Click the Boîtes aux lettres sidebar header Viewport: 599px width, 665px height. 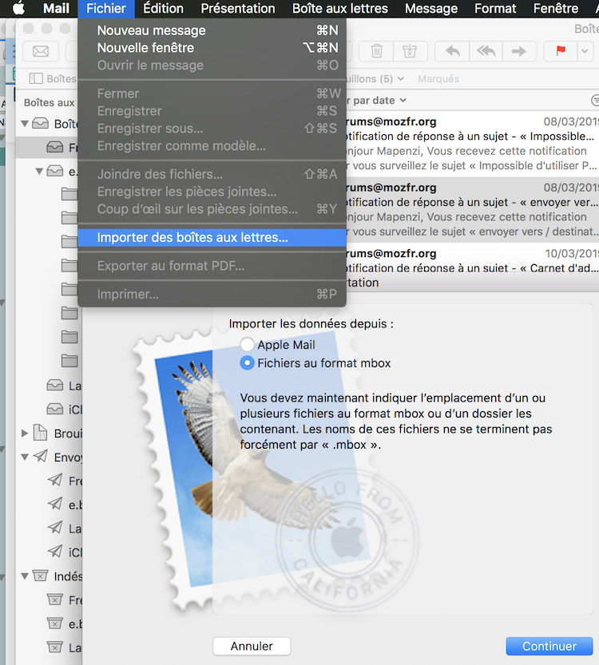50,103
